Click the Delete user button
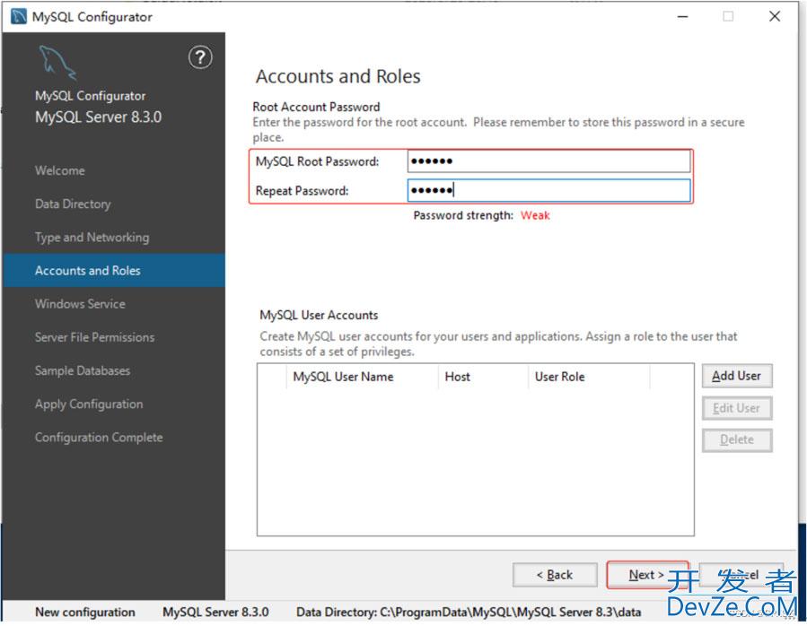807x626 pixels. 736,440
